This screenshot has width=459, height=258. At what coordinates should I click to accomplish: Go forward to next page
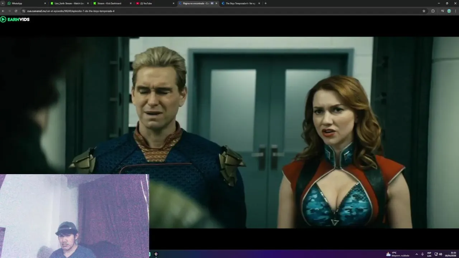pos(10,11)
